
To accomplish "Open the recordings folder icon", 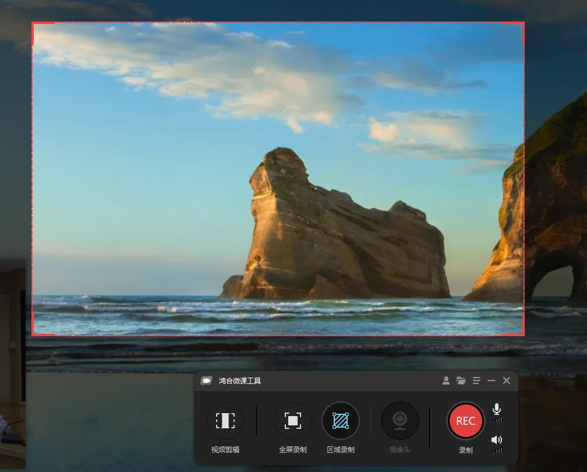I will pyautogui.click(x=461, y=381).
